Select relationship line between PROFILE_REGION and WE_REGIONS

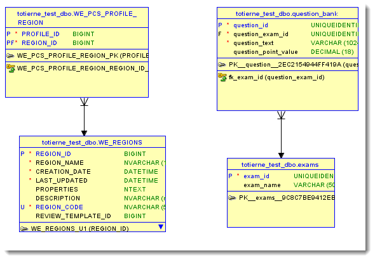coord(84,117)
